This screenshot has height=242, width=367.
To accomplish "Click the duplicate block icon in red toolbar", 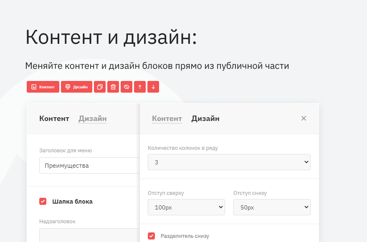I will pos(100,87).
